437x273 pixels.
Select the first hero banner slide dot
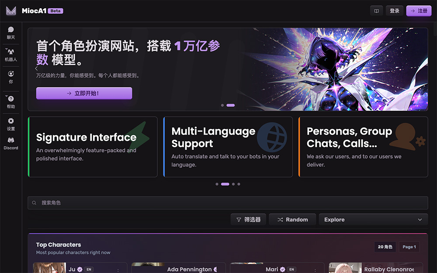[x=222, y=105]
